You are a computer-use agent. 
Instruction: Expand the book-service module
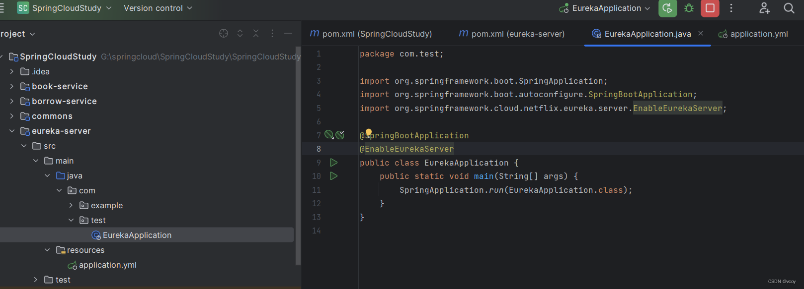(x=12, y=86)
